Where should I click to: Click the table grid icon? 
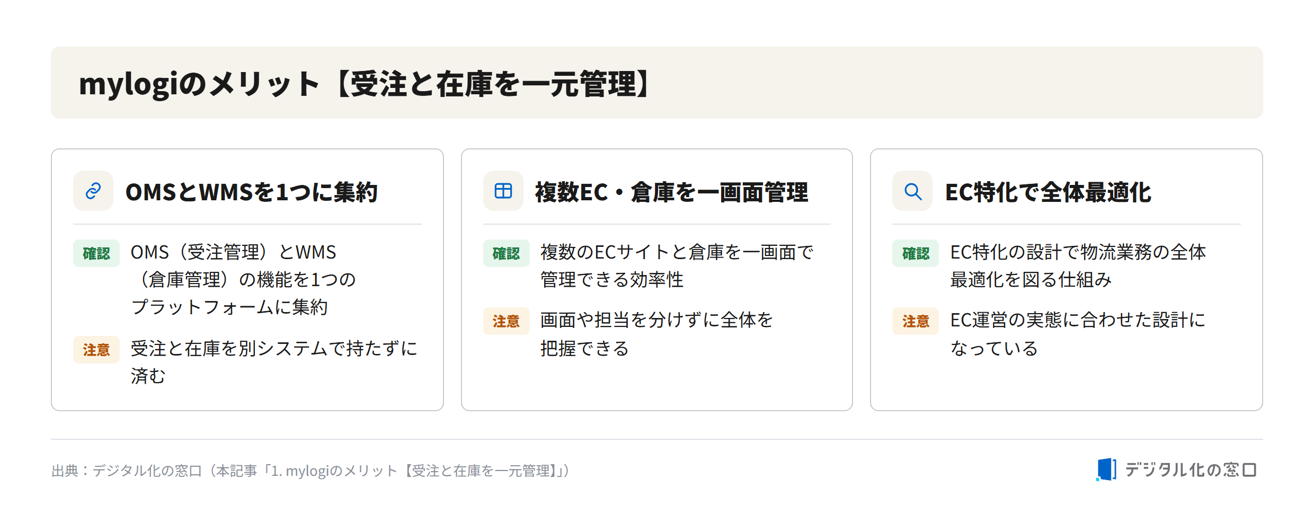click(x=503, y=191)
